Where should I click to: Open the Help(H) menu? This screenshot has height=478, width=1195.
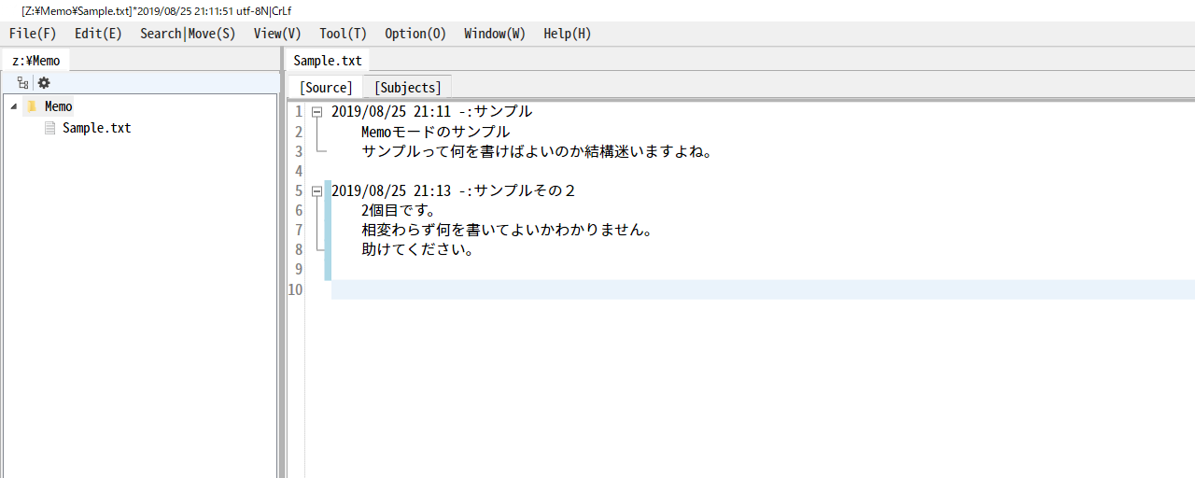tap(568, 34)
